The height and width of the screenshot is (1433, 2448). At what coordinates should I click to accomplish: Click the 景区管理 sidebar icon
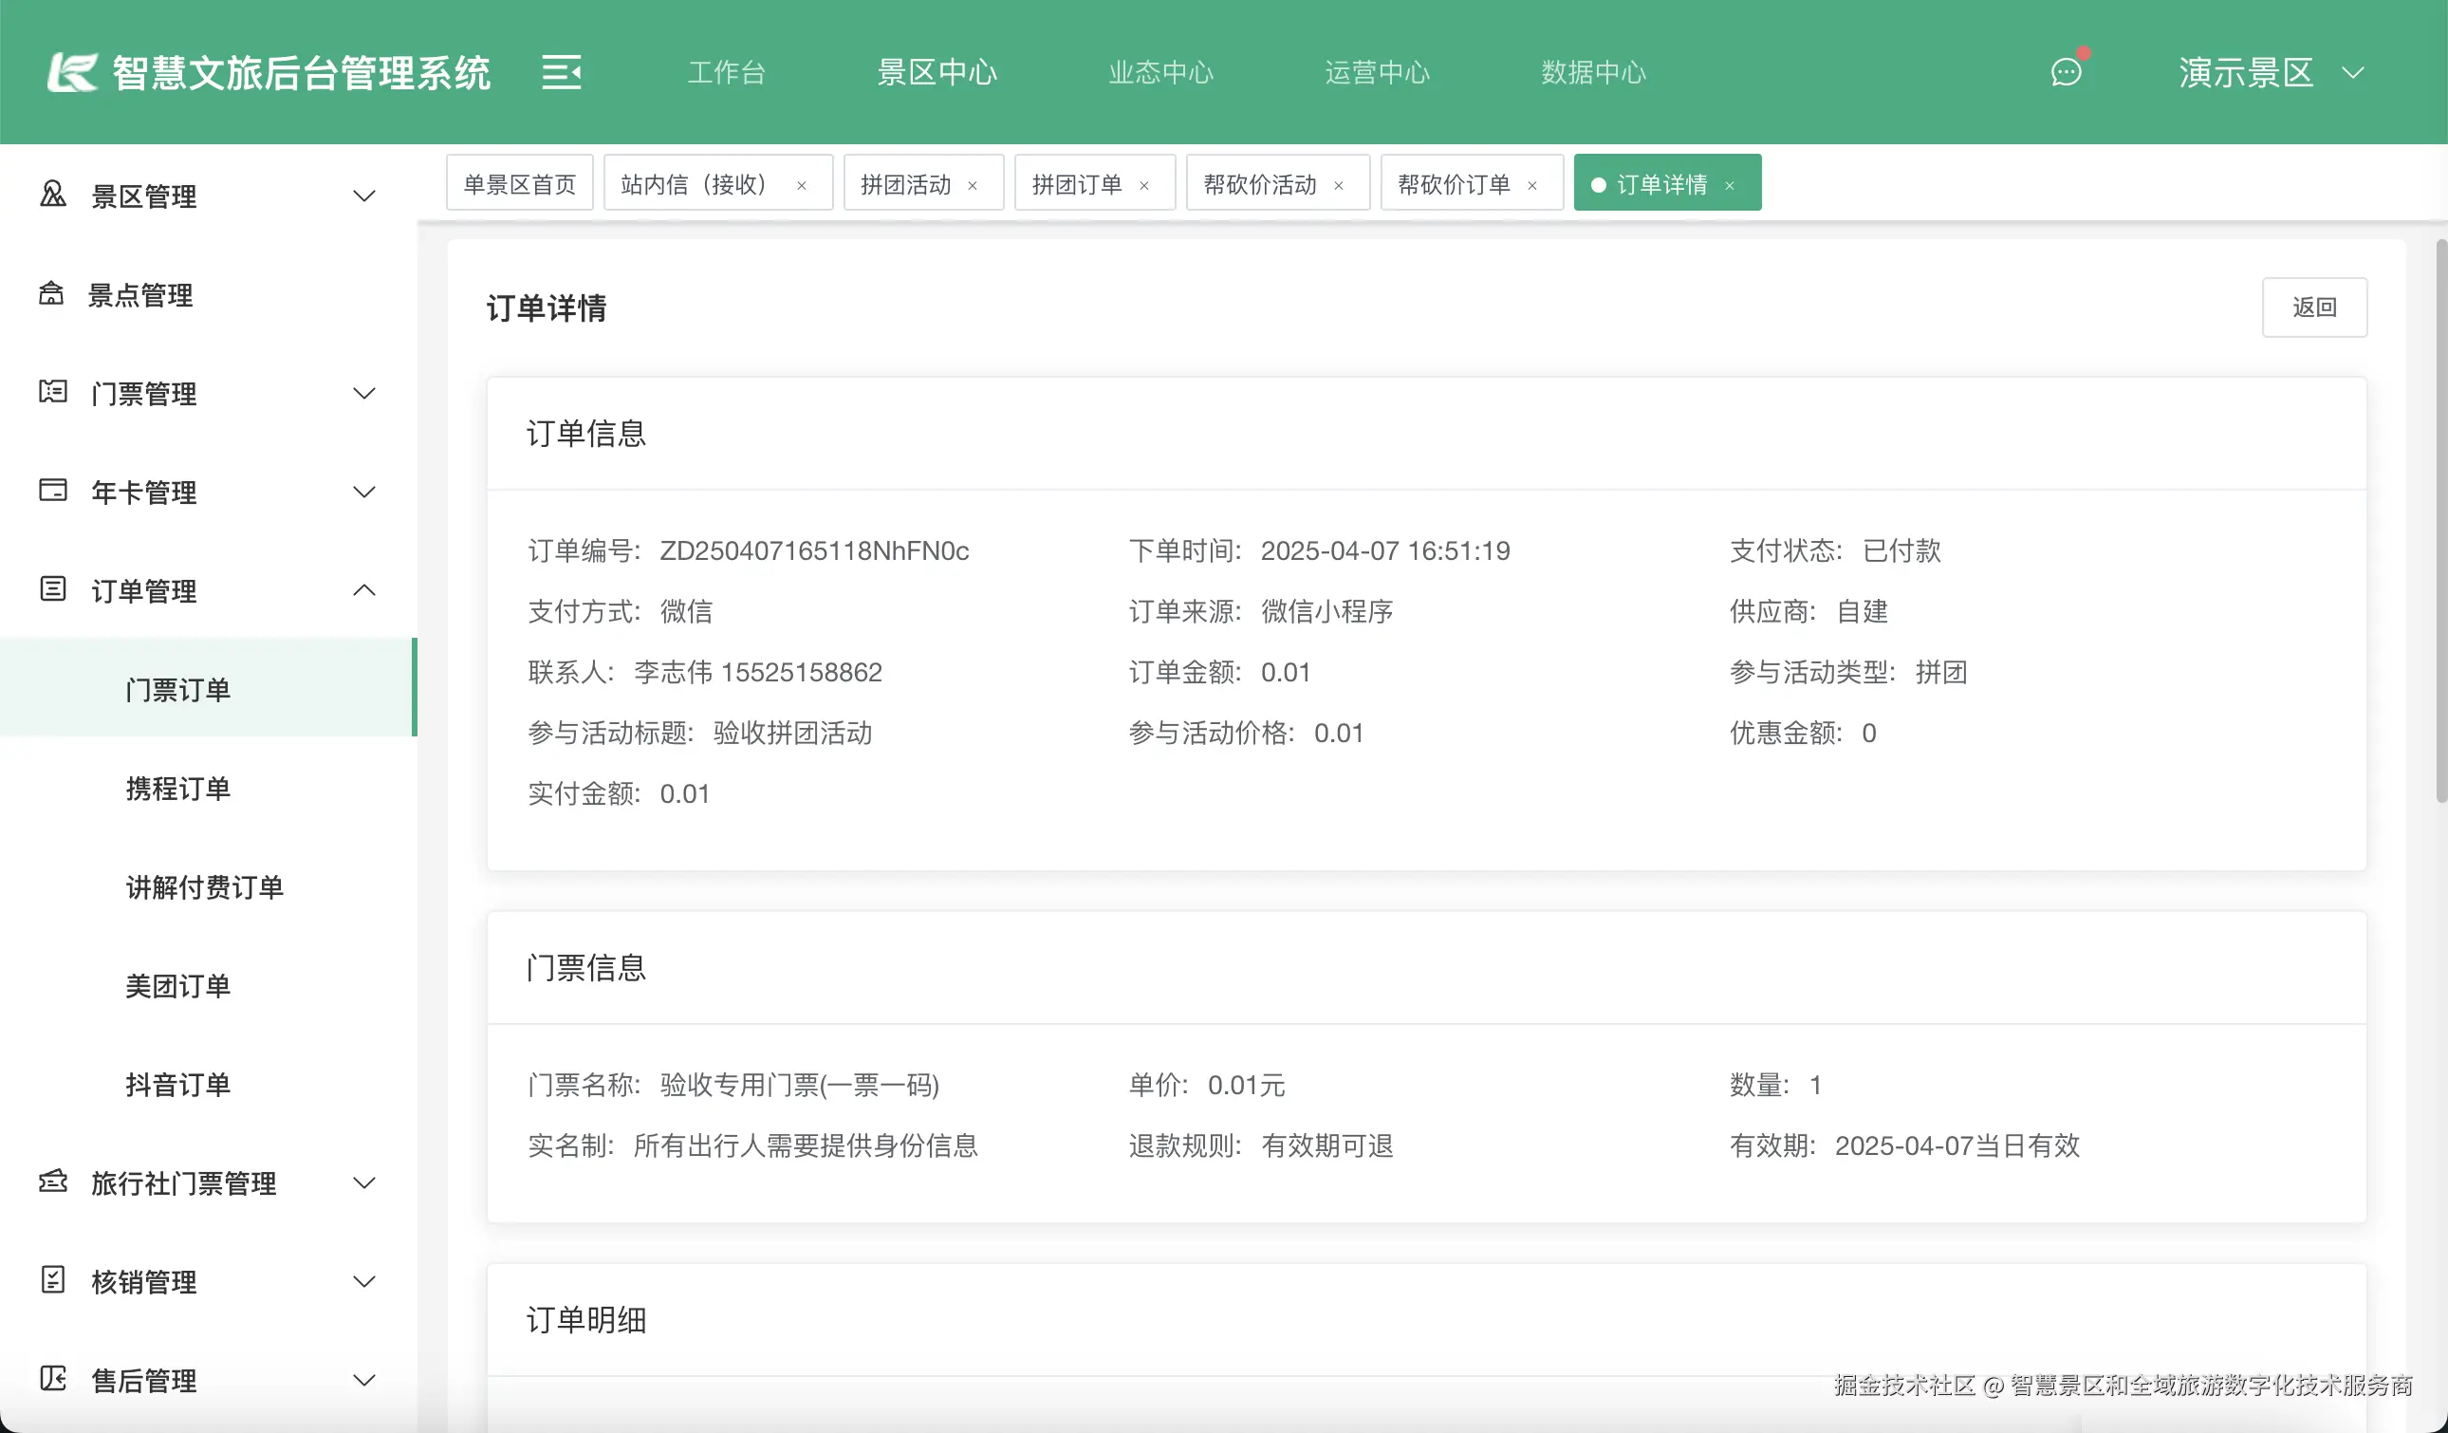coord(53,195)
